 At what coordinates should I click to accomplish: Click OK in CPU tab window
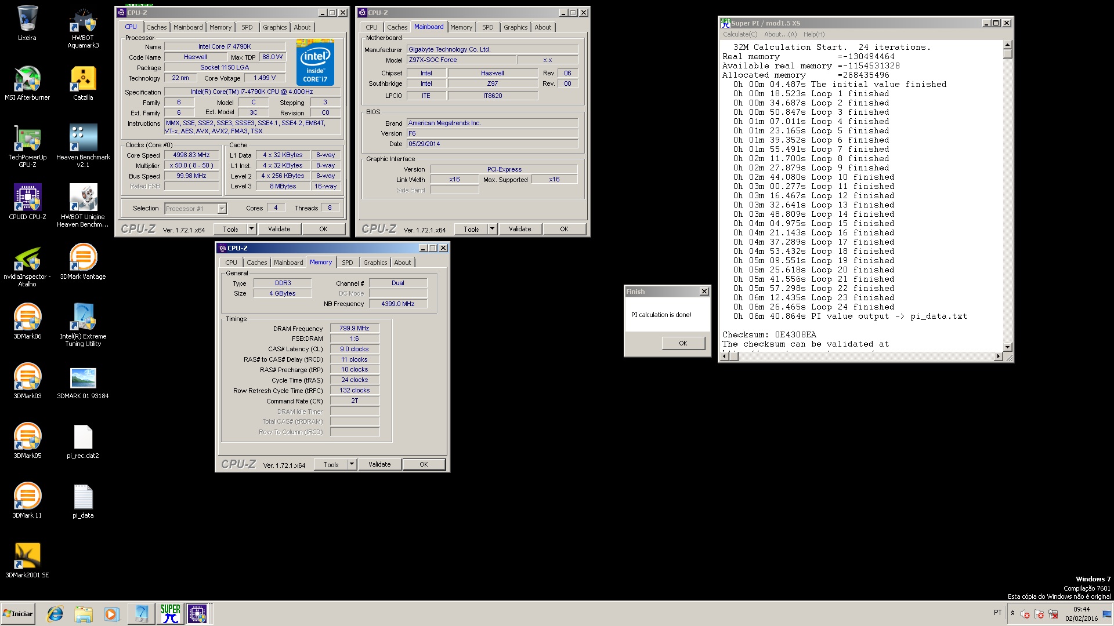(x=323, y=229)
